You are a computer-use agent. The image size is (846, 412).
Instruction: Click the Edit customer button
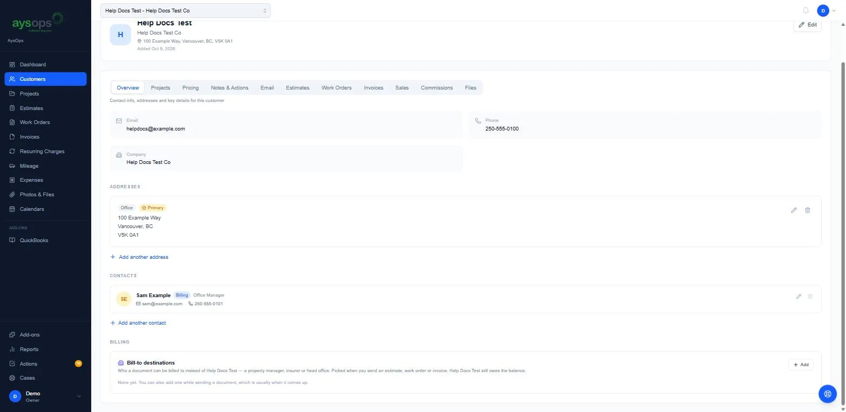point(808,25)
